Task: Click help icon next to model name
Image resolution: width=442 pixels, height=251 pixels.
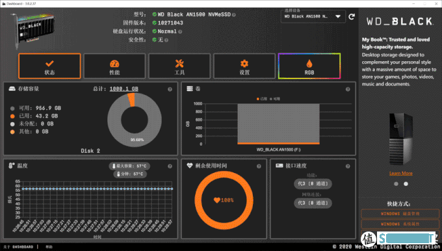Action: pyautogui.click(x=234, y=15)
